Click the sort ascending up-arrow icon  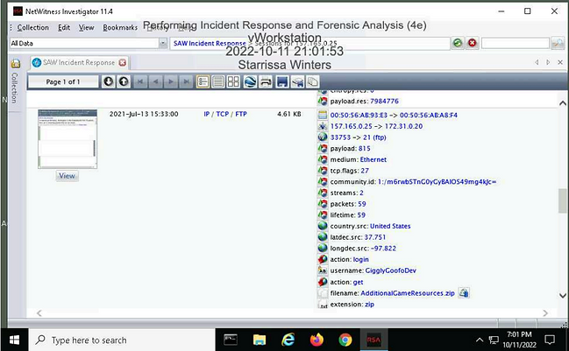124,81
